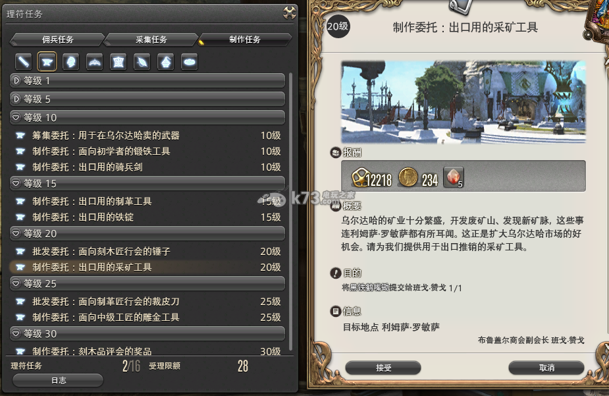Viewport: 609px width, 396px height.
Task: Expand the 等级 1 group
Action: pyautogui.click(x=147, y=80)
